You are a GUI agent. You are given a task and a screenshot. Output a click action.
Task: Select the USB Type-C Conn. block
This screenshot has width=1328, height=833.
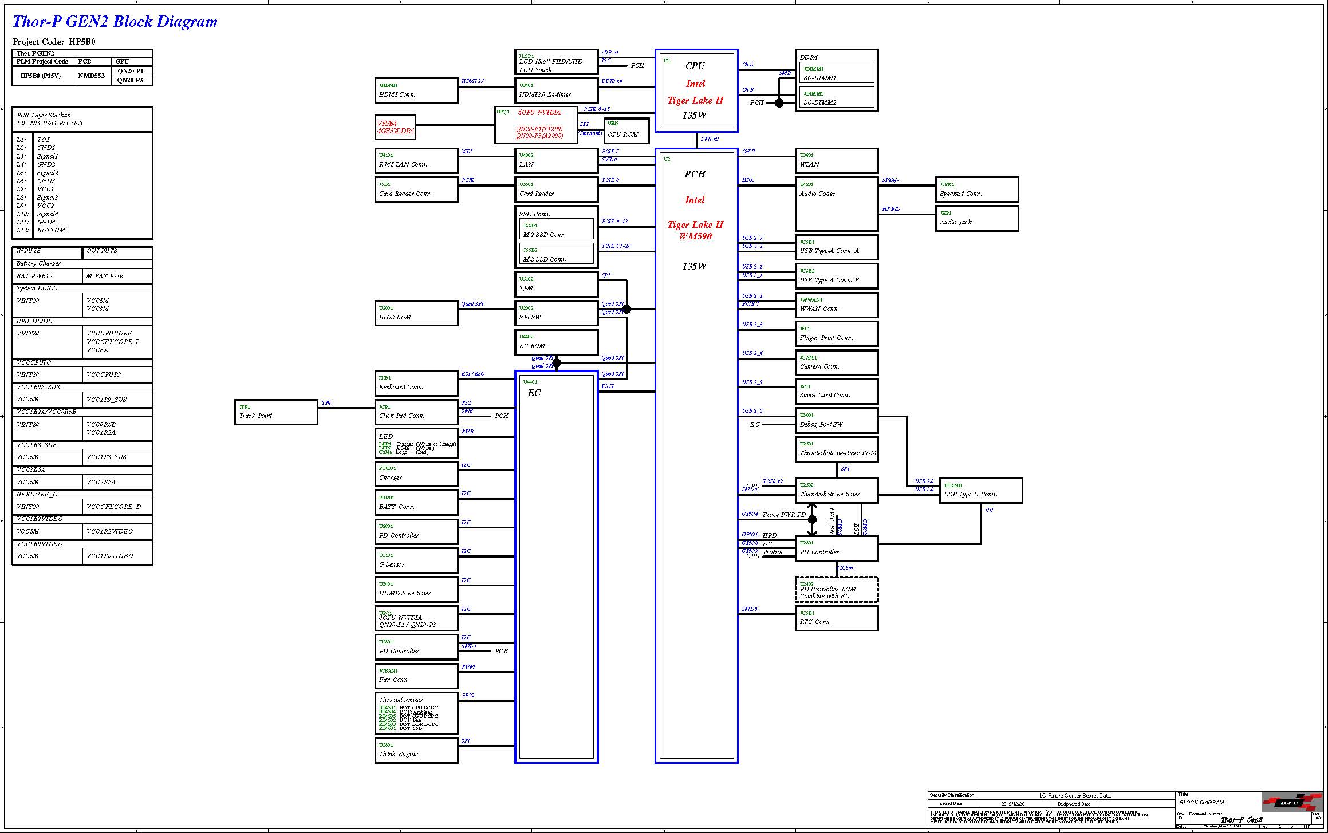[x=980, y=491]
